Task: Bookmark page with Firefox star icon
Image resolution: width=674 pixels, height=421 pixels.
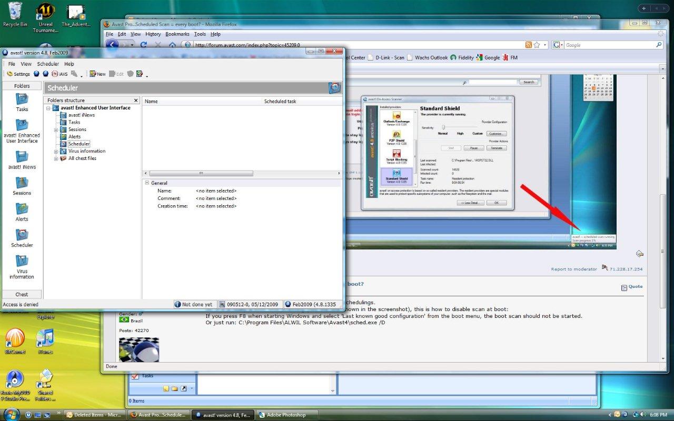Action: (x=537, y=45)
